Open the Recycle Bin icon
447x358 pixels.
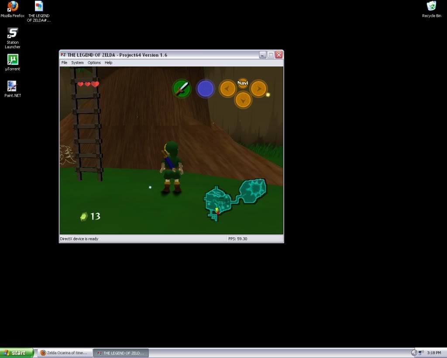coord(431,10)
